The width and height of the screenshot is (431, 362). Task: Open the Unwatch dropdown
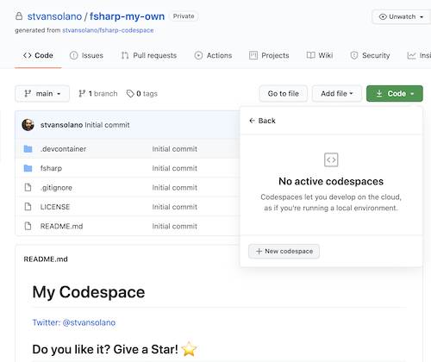401,16
